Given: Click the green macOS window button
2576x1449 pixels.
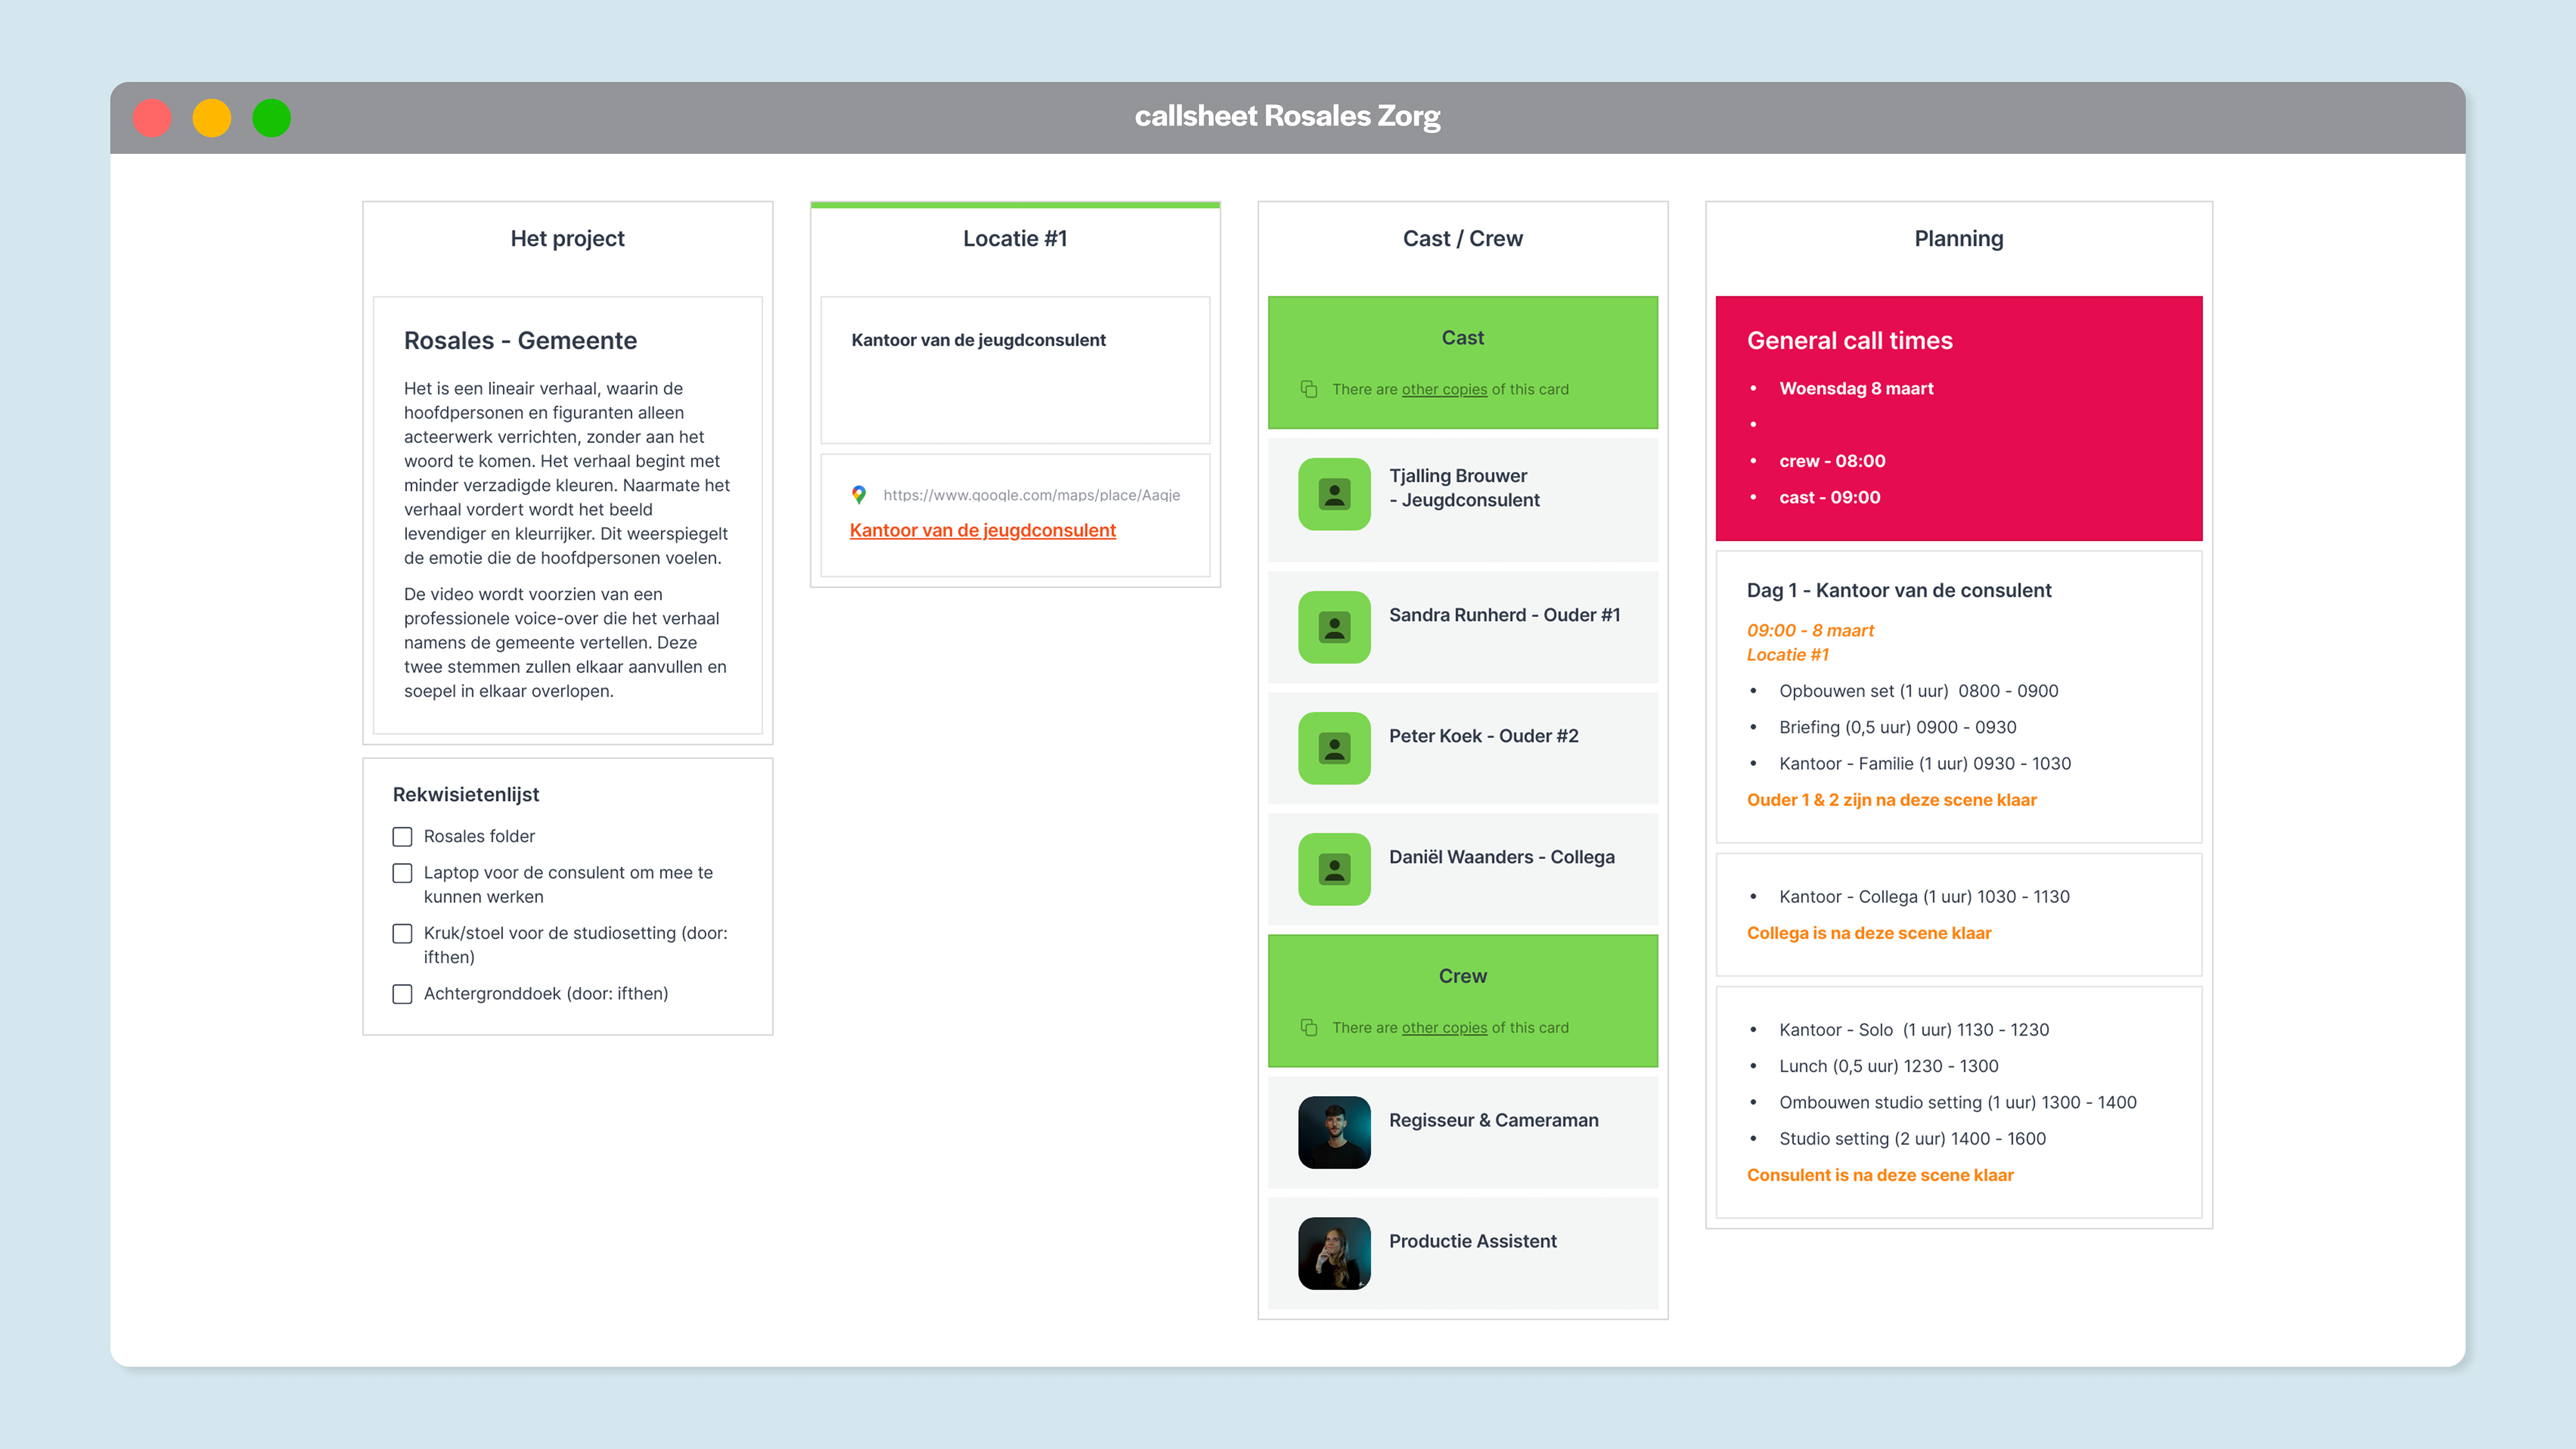Looking at the screenshot, I should pos(271,118).
